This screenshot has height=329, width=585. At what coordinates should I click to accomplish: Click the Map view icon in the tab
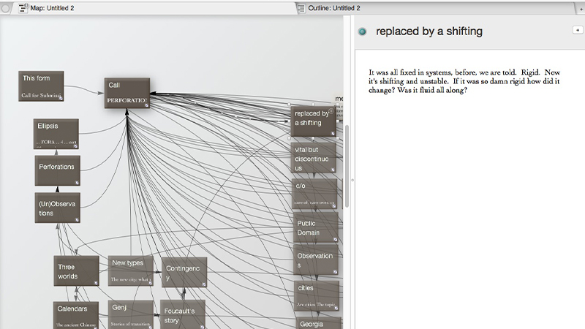click(23, 7)
